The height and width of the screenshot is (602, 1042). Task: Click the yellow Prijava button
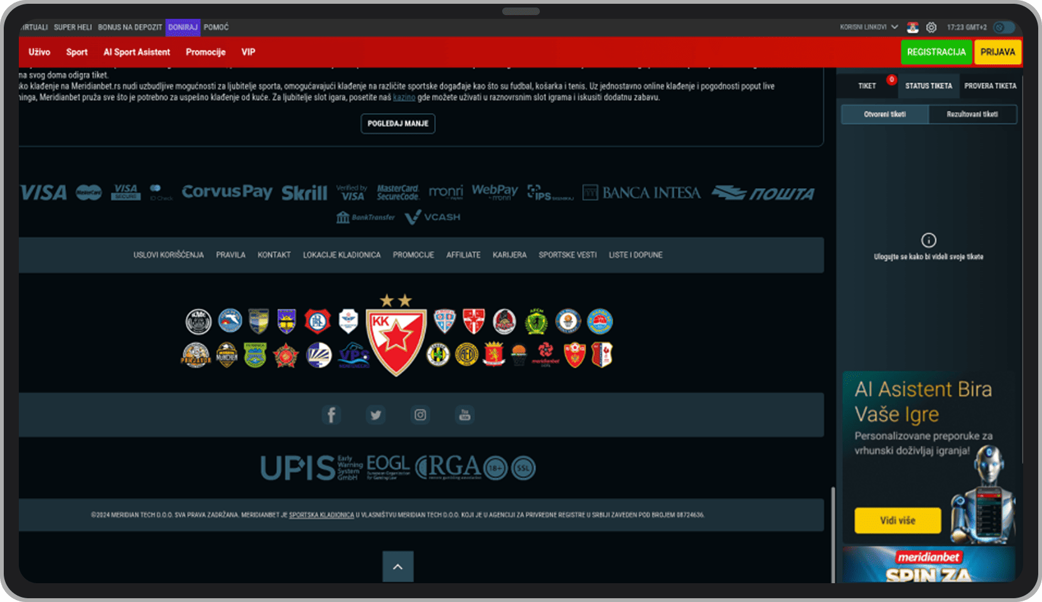pyautogui.click(x=997, y=52)
